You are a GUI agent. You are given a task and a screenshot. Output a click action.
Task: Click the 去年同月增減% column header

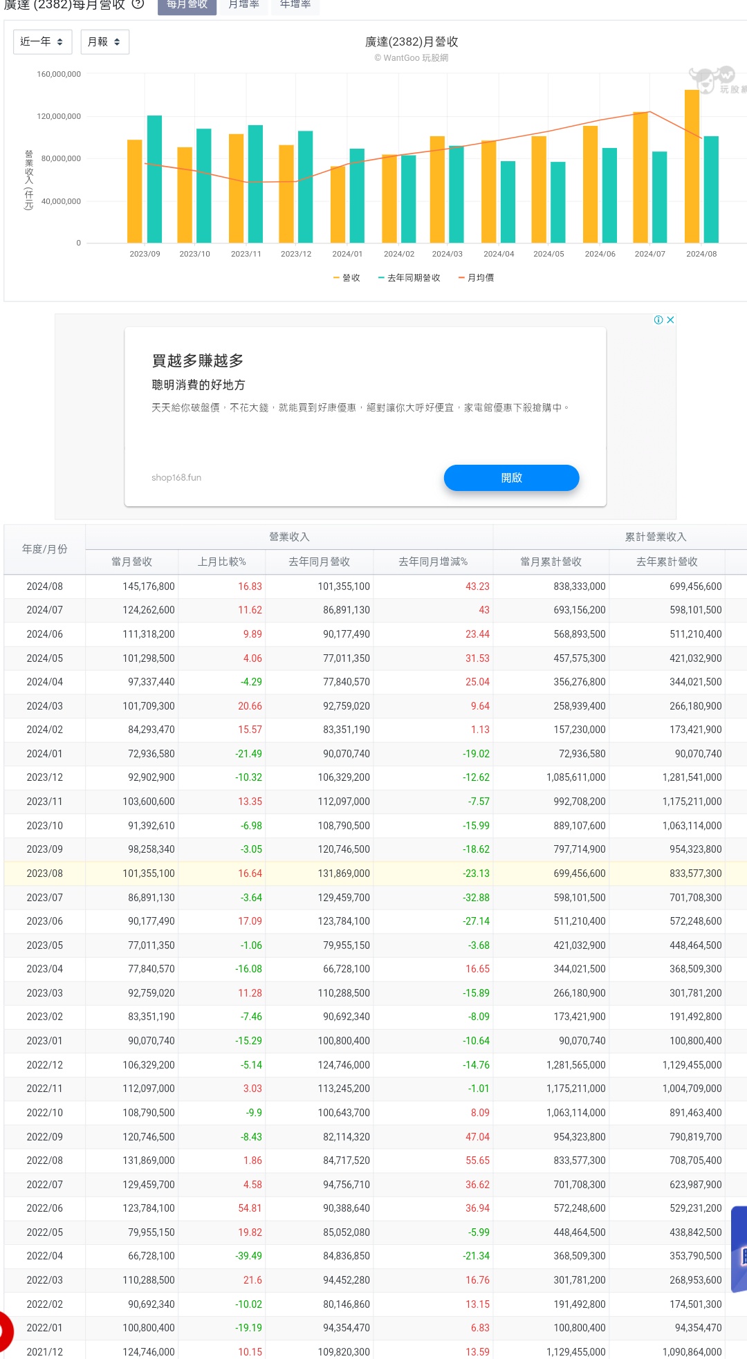click(x=433, y=562)
